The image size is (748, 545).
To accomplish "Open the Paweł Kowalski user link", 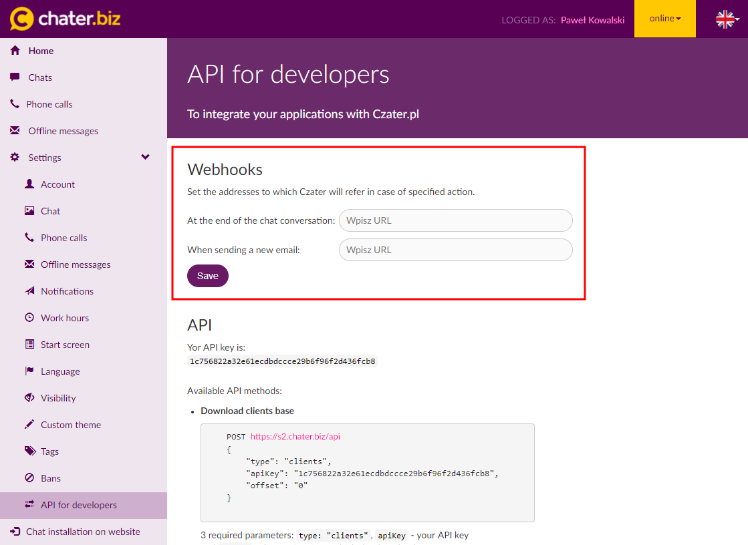I will [x=592, y=20].
